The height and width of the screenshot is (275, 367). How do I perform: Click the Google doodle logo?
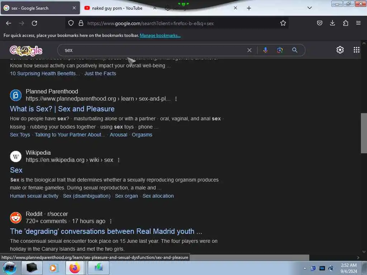point(26,50)
